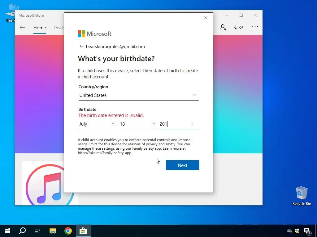Open taskbar Search
This screenshot has width=317, height=237.
point(22,231)
